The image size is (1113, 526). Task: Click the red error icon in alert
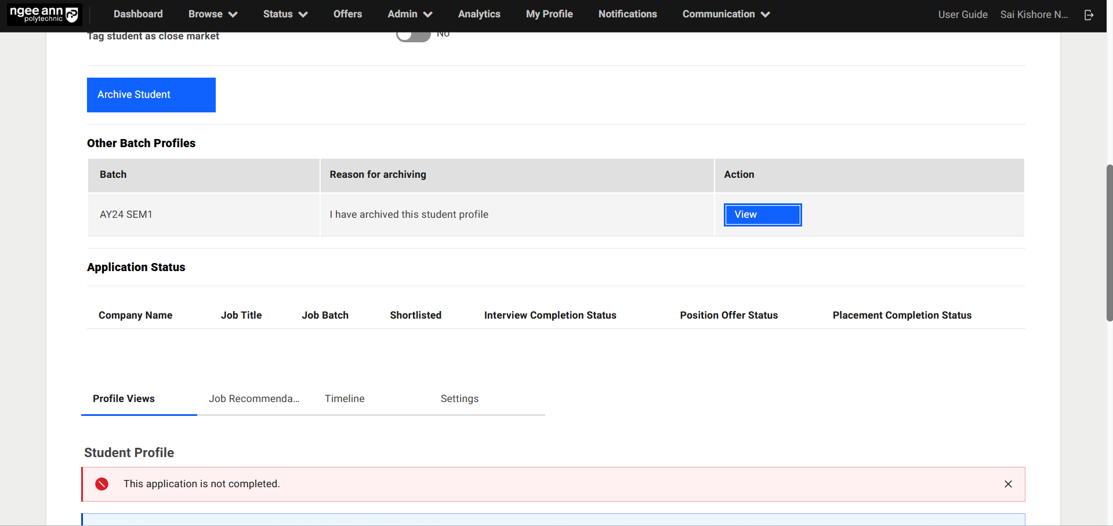102,484
